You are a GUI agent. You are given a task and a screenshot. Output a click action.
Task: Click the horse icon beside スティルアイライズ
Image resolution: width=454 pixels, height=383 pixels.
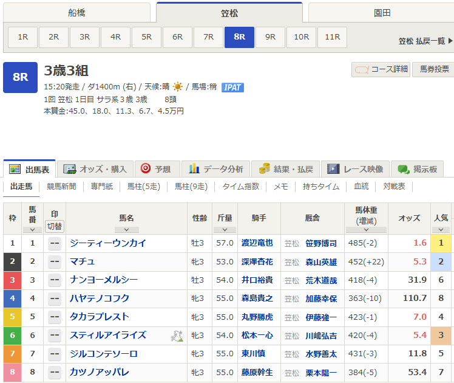point(177,336)
